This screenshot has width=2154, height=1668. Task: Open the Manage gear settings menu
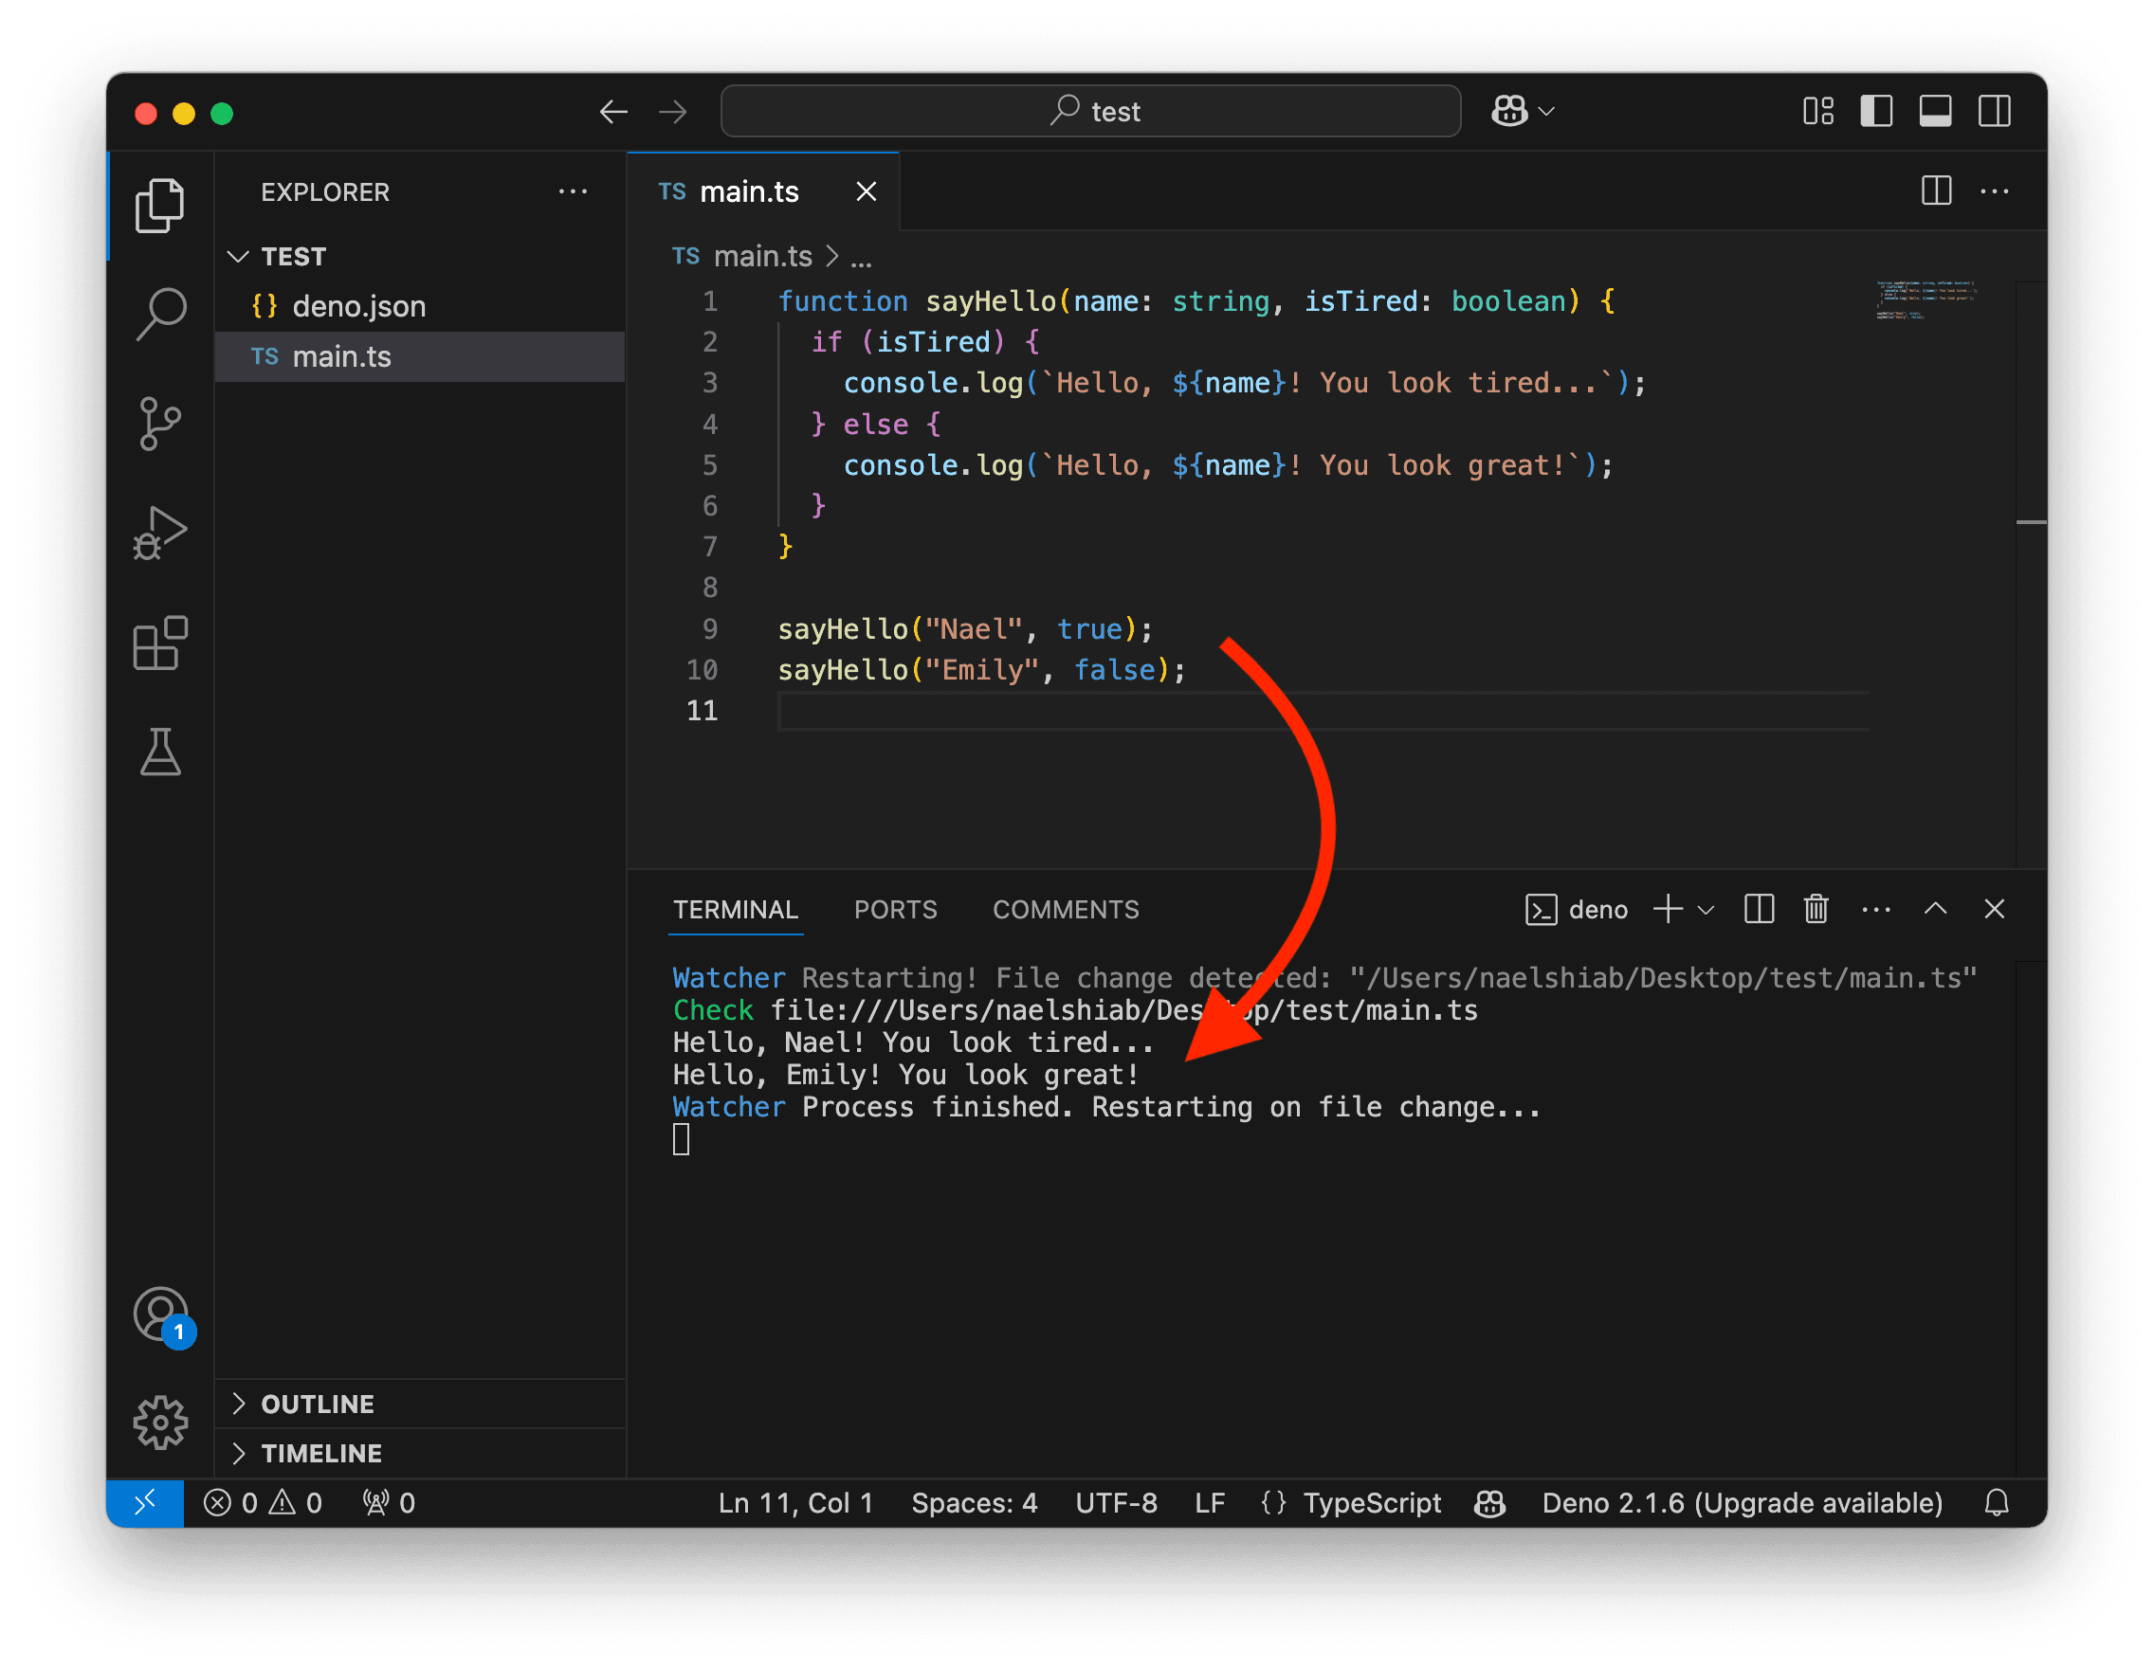tap(160, 1423)
